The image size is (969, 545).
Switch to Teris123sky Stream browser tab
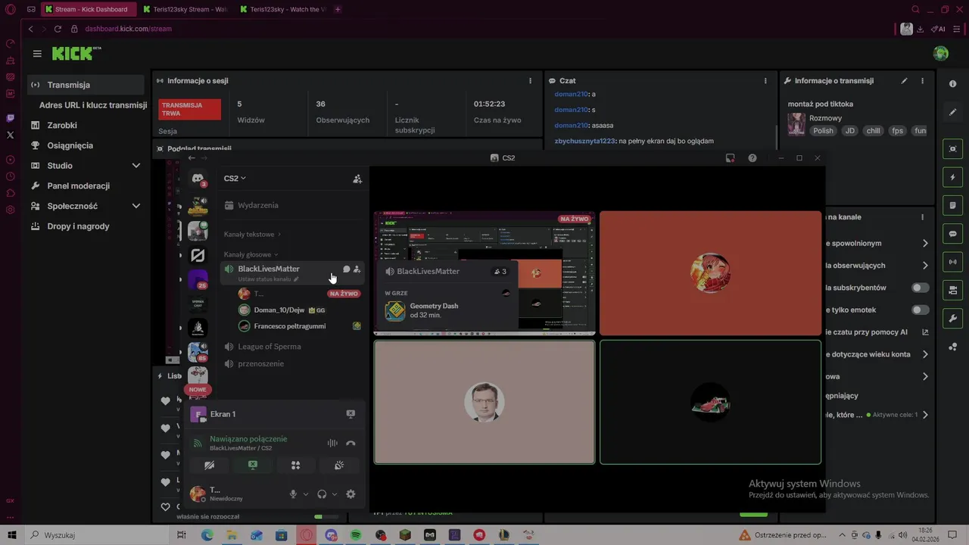tap(185, 9)
